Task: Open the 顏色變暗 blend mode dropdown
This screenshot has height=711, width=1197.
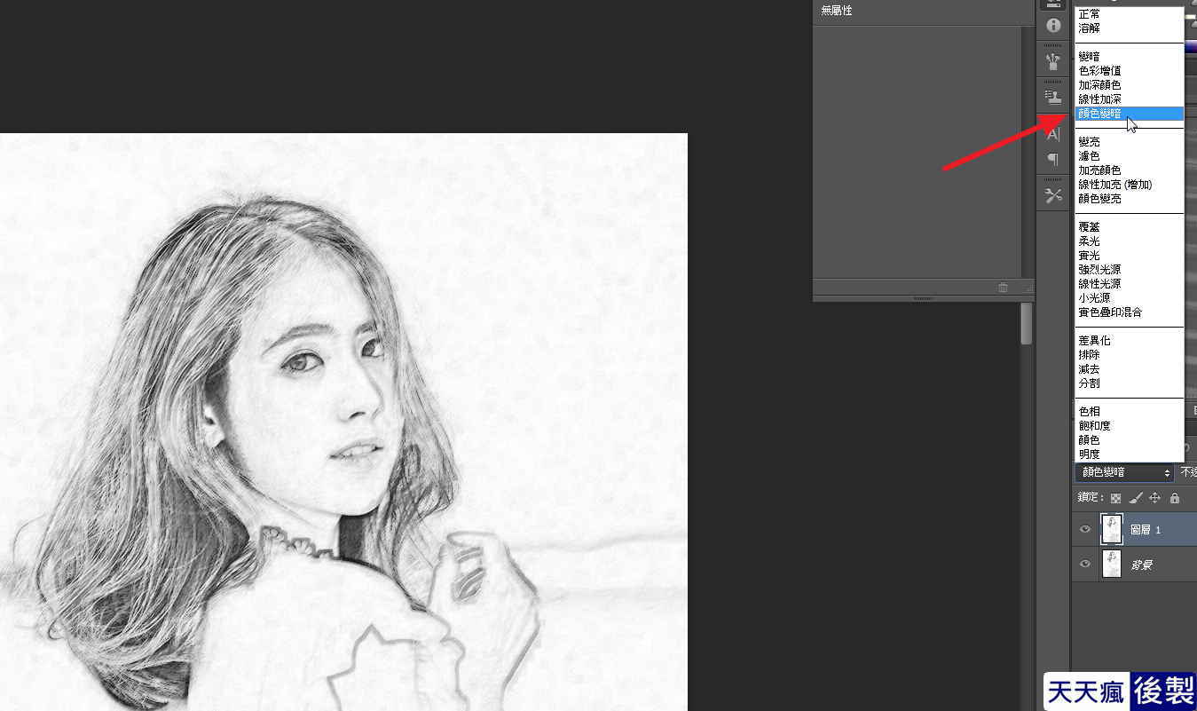Action: [1124, 472]
